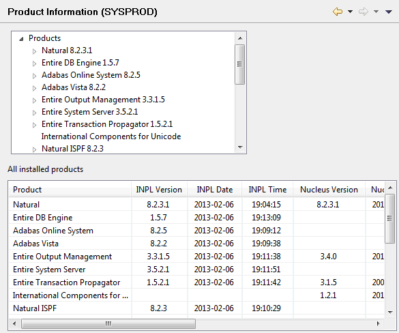Select Natural 8.2.3.1 in the tree
399x333 pixels.
click(x=67, y=50)
